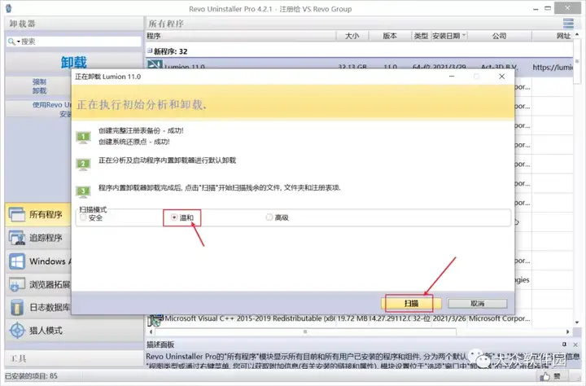Click the 卸载 uninstall button
This screenshot has height=386, width=586.
pos(73,62)
